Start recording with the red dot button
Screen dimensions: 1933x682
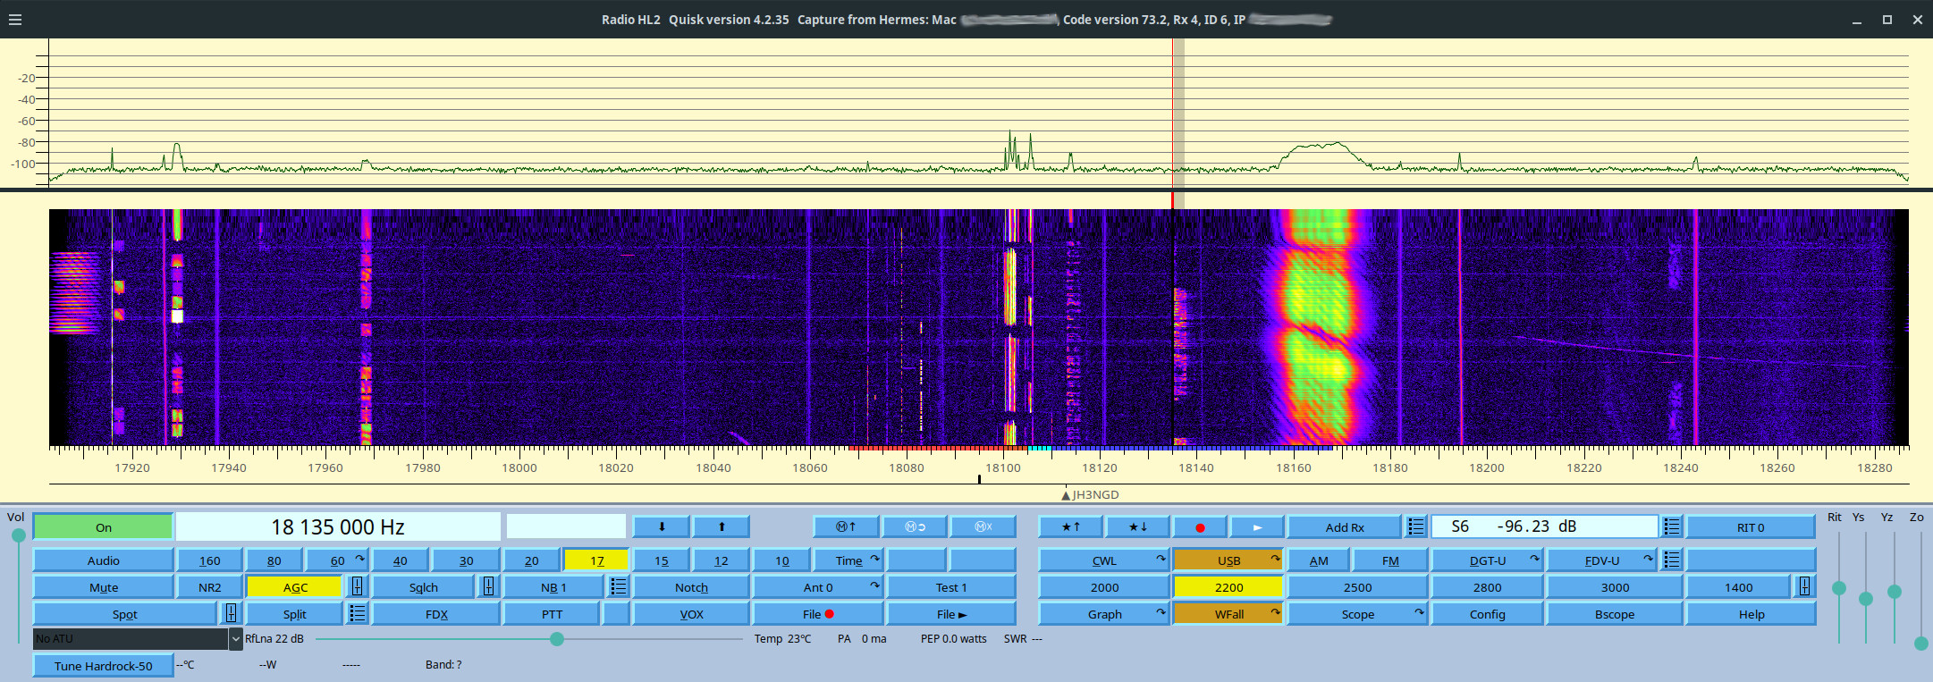pos(1200,527)
